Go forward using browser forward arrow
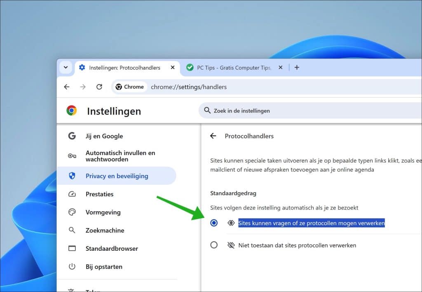 pos(83,87)
